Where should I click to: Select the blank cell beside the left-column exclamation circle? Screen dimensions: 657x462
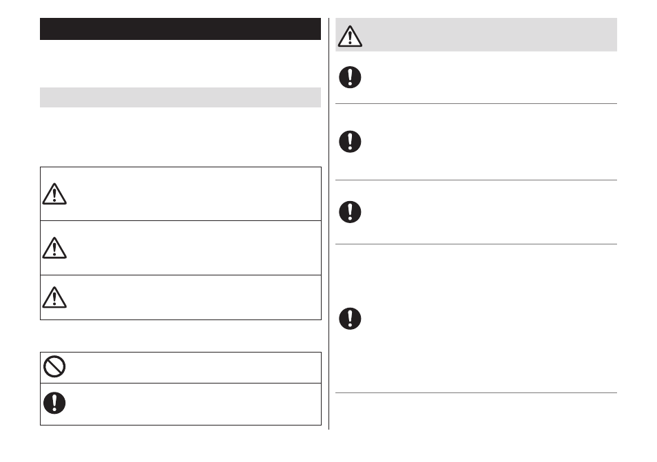194,404
